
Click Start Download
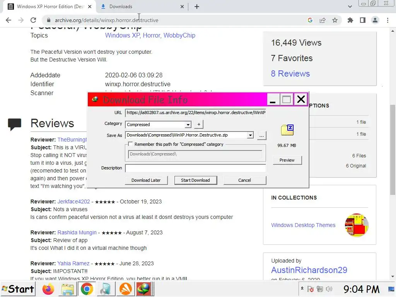point(195,180)
